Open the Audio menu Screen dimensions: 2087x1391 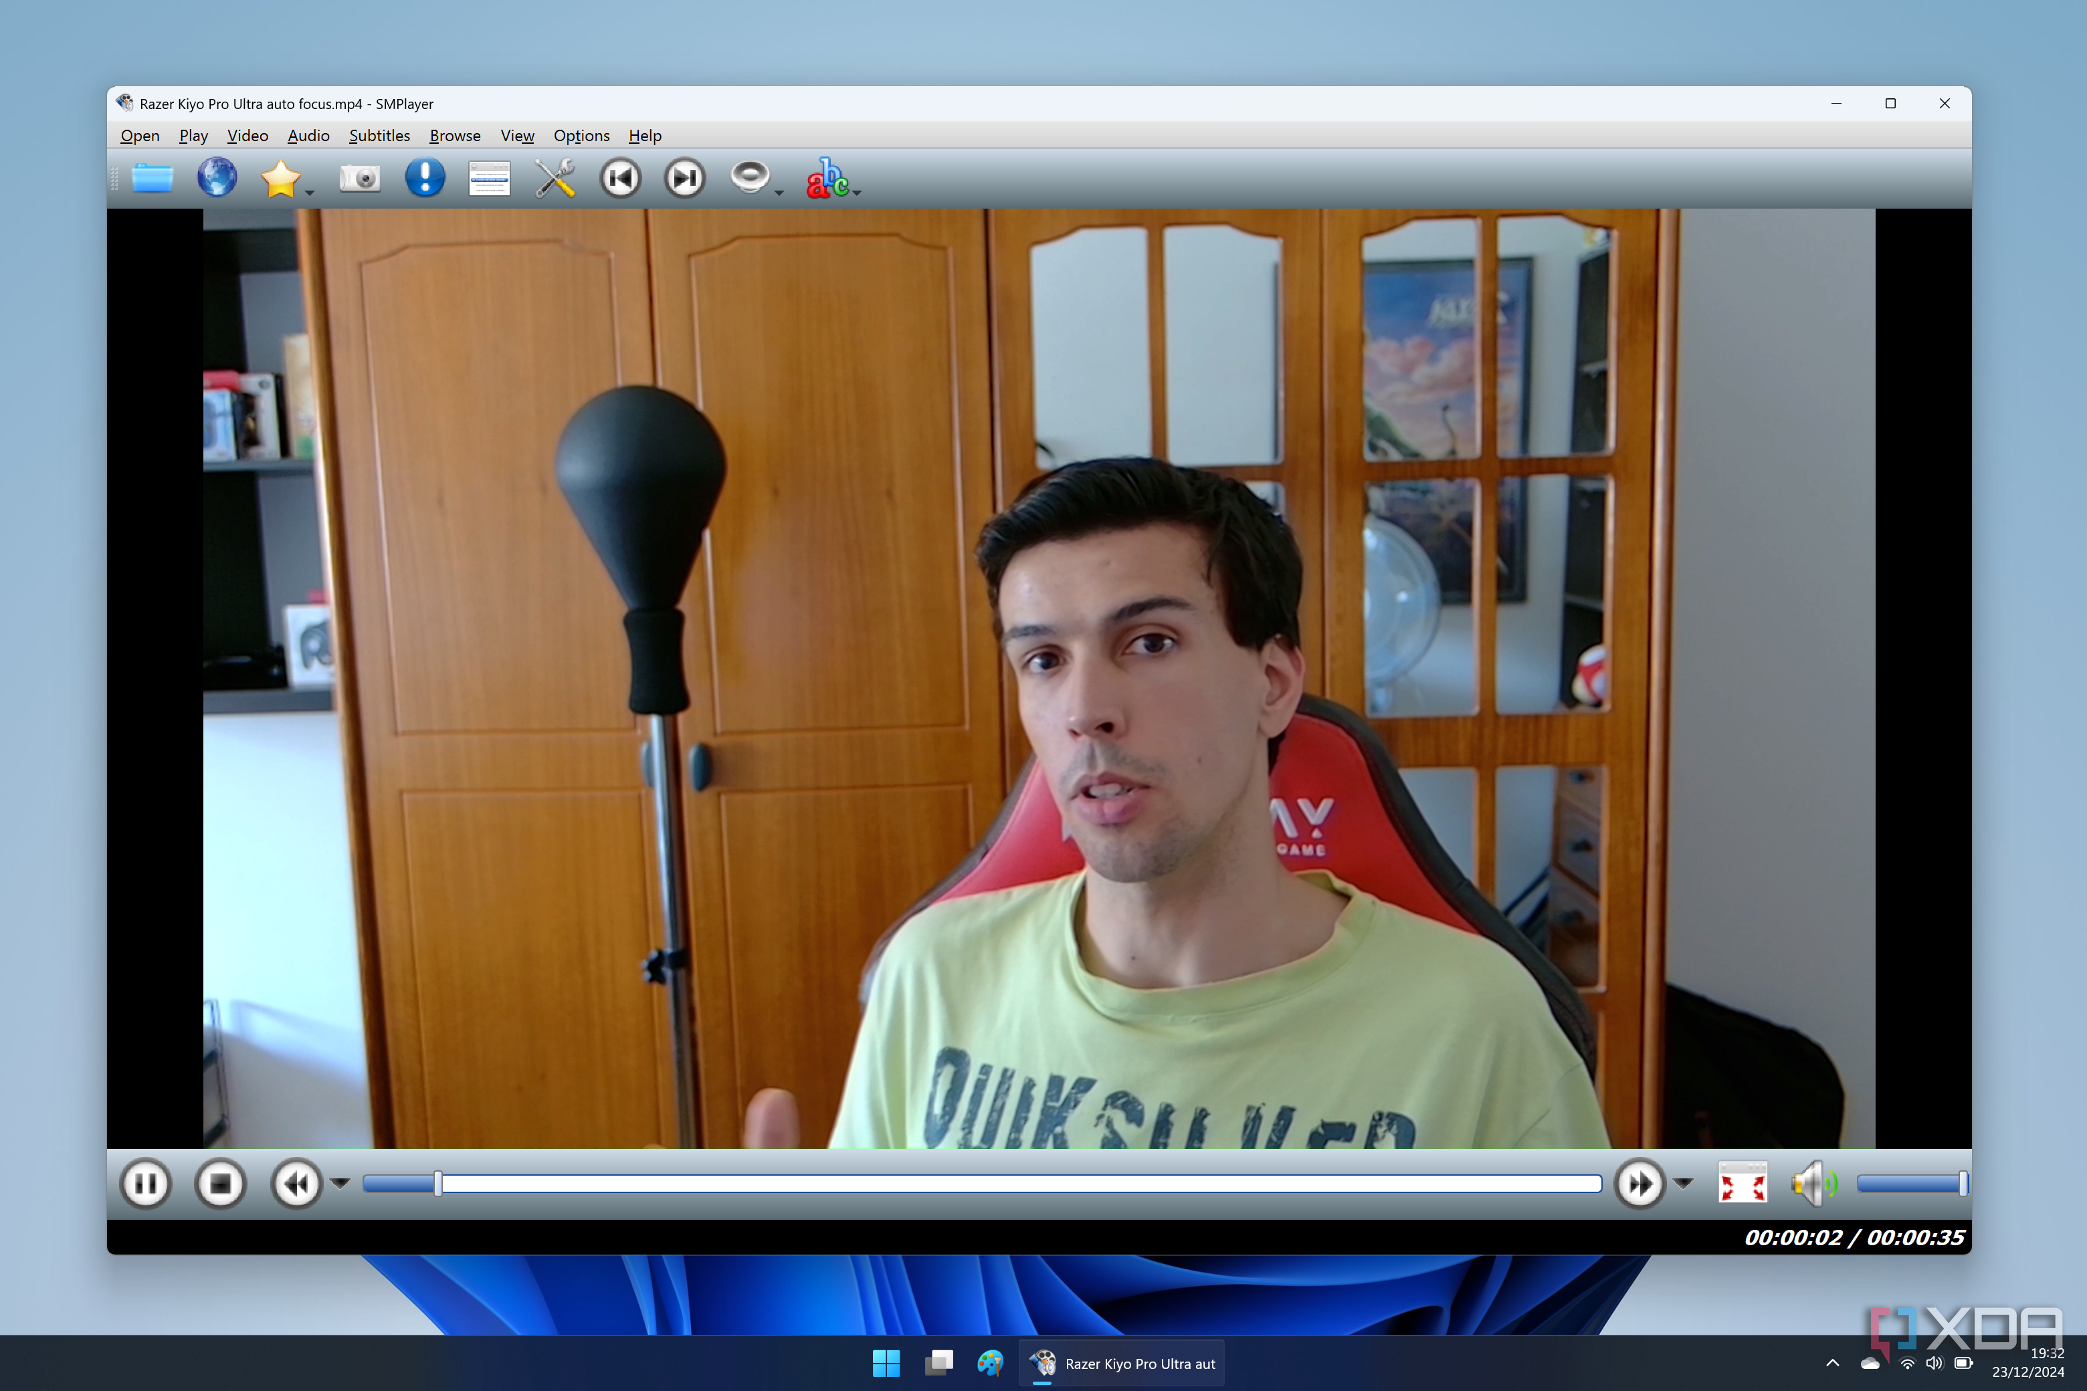pyautogui.click(x=309, y=136)
